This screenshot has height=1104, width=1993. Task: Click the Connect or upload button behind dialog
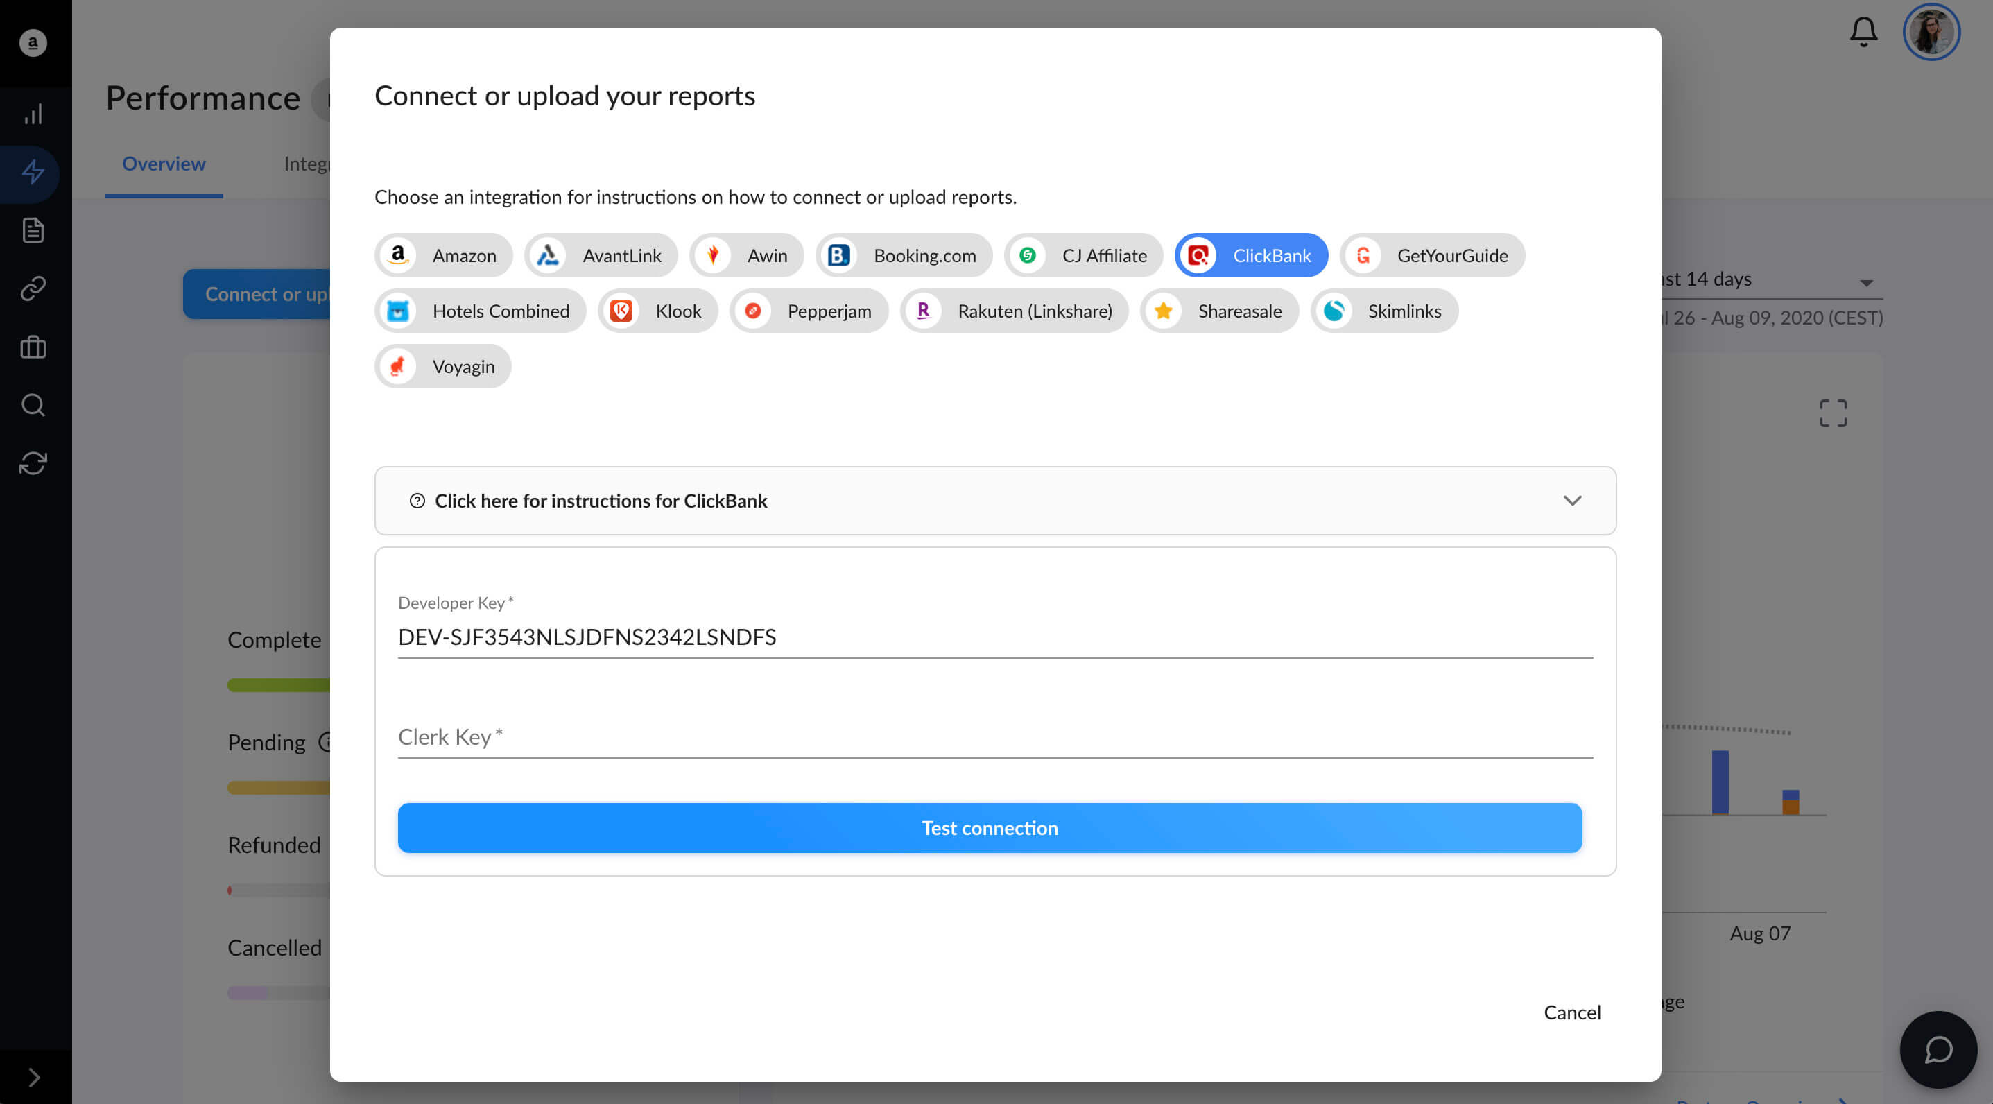(x=257, y=294)
